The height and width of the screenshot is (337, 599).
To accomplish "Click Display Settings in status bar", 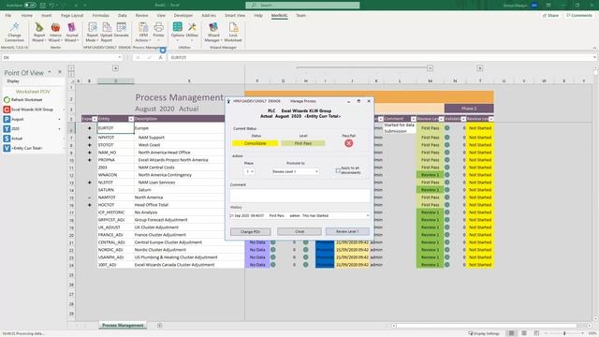I will (484, 333).
